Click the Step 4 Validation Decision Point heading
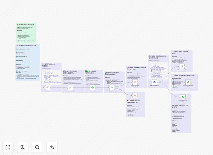The image size is (213, 155). tap(112, 74)
